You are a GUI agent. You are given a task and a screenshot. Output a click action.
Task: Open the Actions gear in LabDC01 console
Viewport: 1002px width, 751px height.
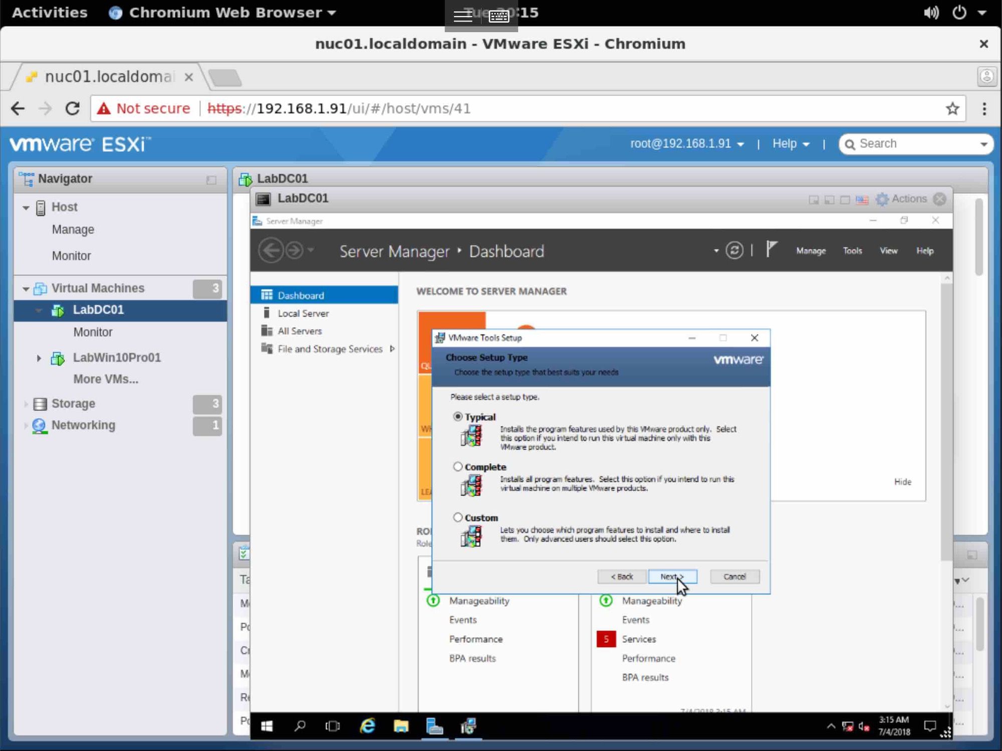pos(901,199)
